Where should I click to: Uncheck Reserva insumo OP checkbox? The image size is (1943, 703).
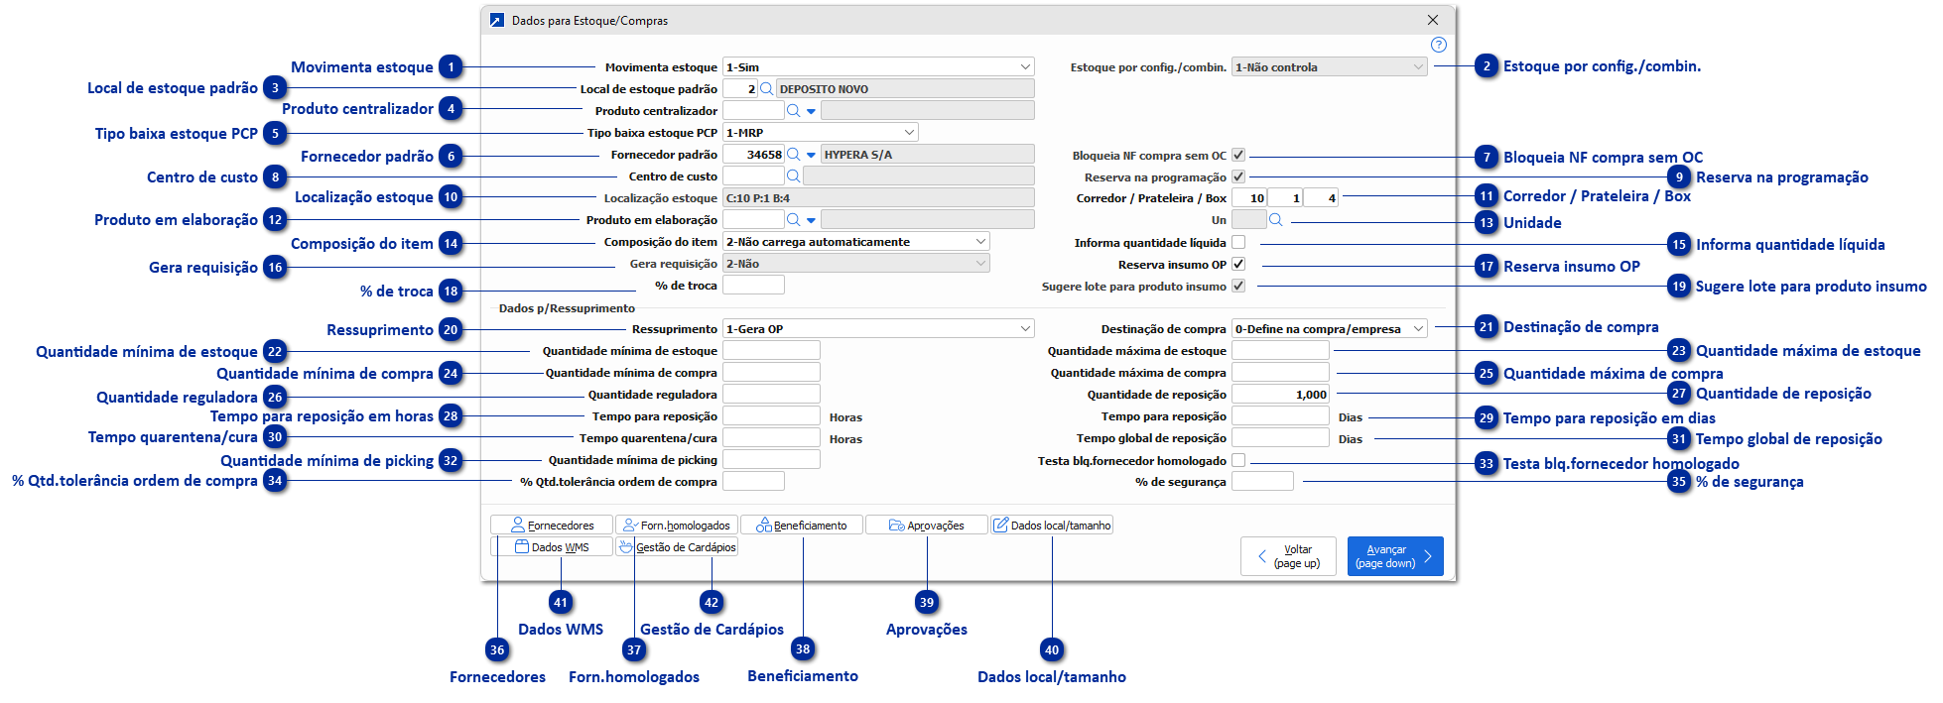1238,265
